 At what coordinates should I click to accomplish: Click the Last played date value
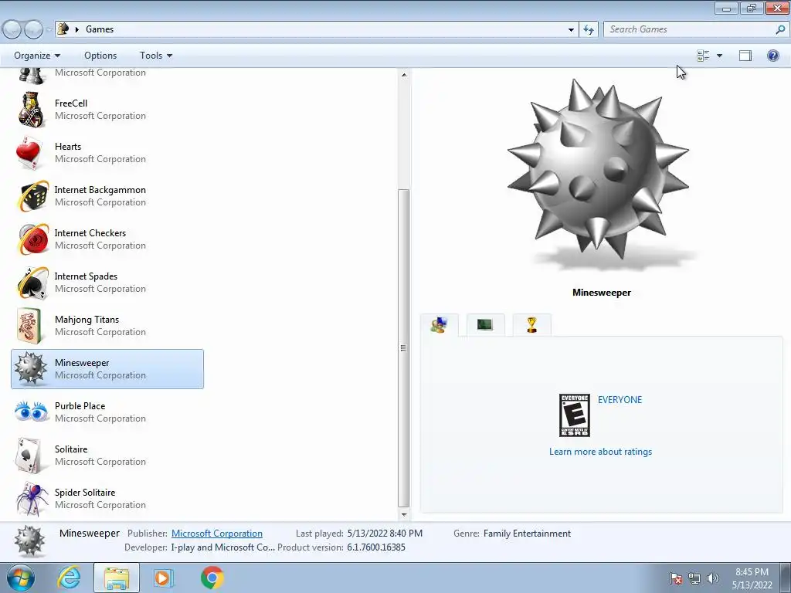coord(385,534)
